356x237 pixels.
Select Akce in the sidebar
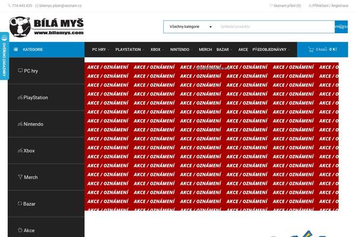point(46,228)
